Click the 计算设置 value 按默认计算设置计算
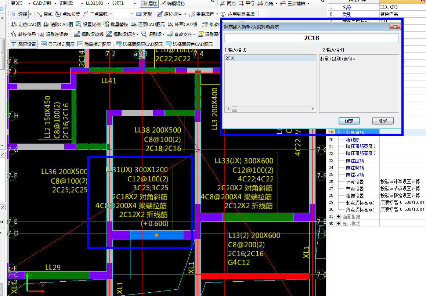The width and height of the screenshot is (426, 296). [x=400, y=181]
